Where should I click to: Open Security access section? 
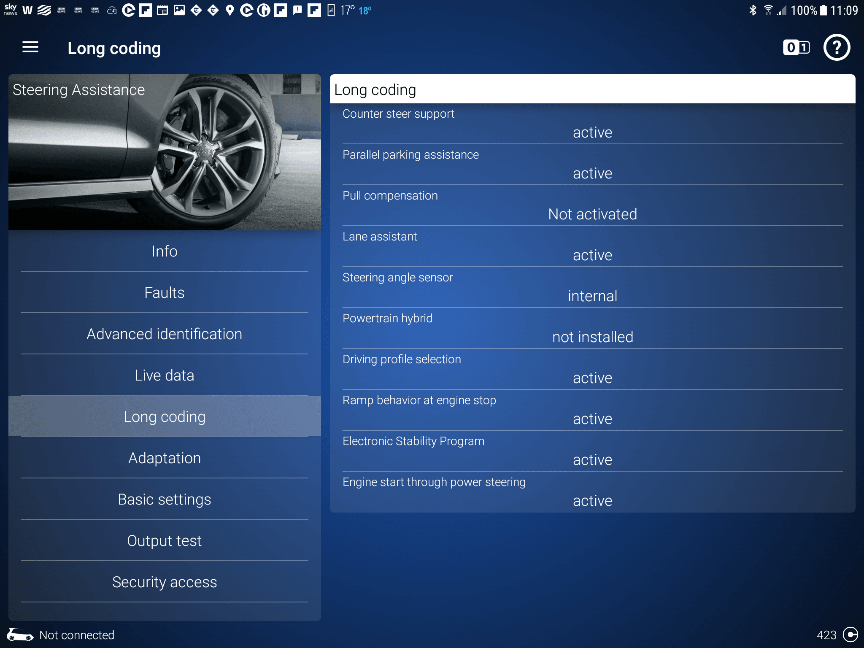click(165, 582)
